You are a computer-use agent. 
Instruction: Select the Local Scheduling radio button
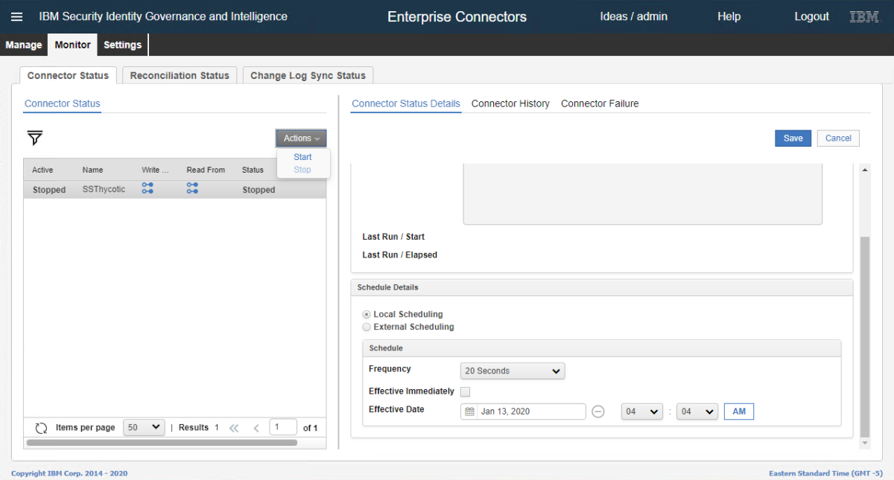point(367,315)
